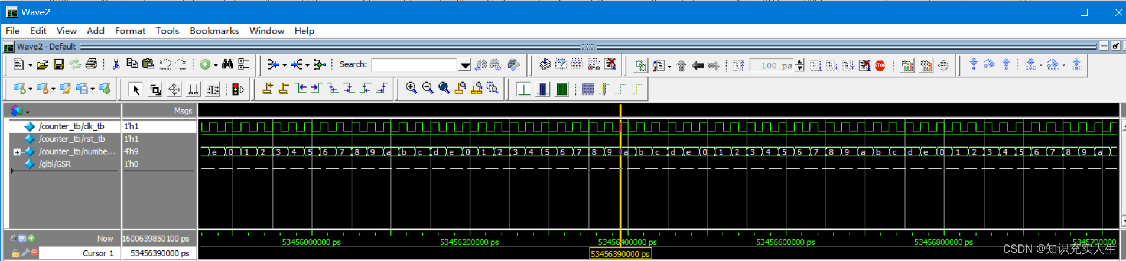Click the Delete Cursor icon
The image size is (1126, 261).
point(284,89)
